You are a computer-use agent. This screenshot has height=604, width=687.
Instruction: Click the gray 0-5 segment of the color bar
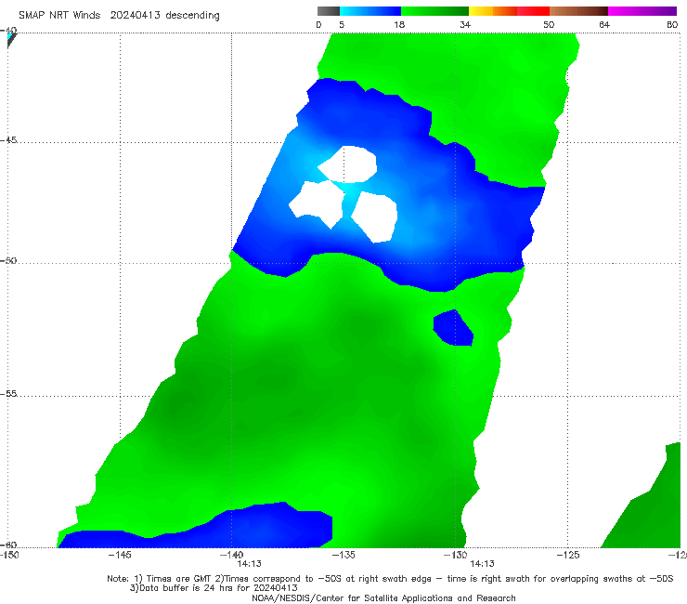[x=329, y=11]
